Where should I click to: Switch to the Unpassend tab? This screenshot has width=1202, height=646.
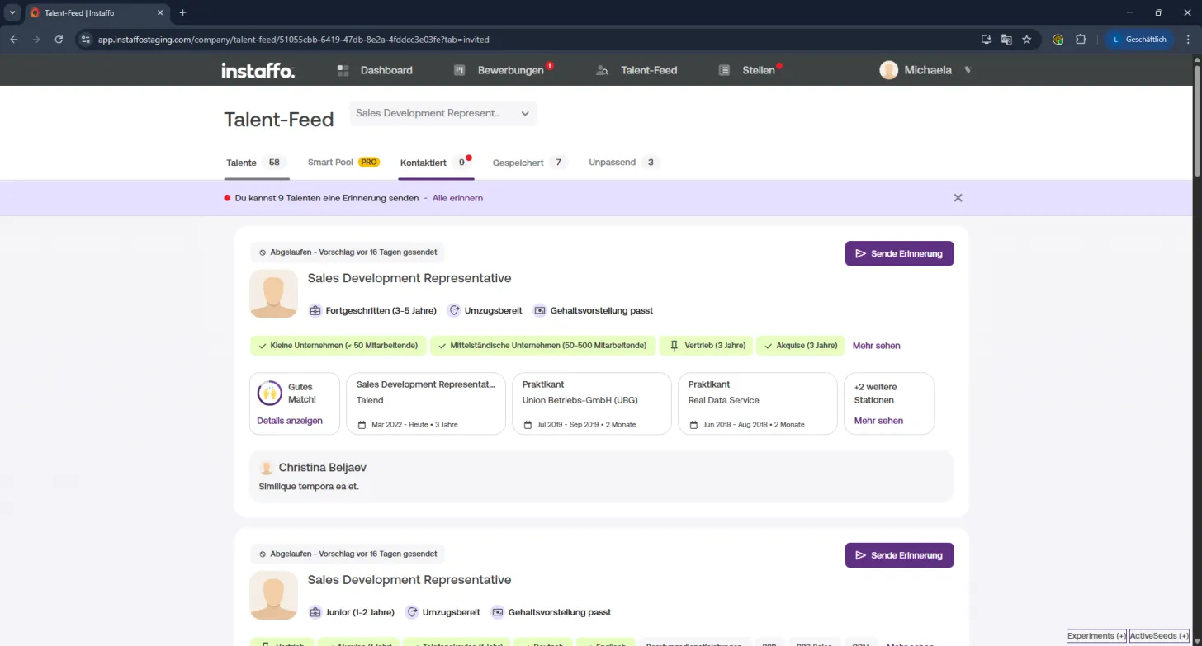625,163
